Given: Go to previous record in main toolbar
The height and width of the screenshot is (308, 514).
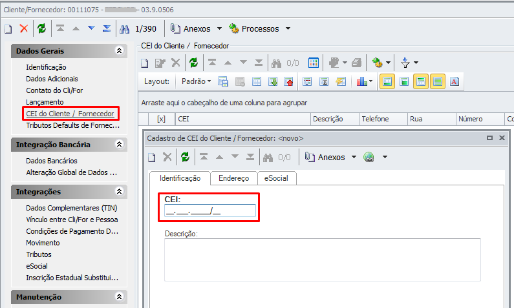Looking at the screenshot, I should [76, 28].
